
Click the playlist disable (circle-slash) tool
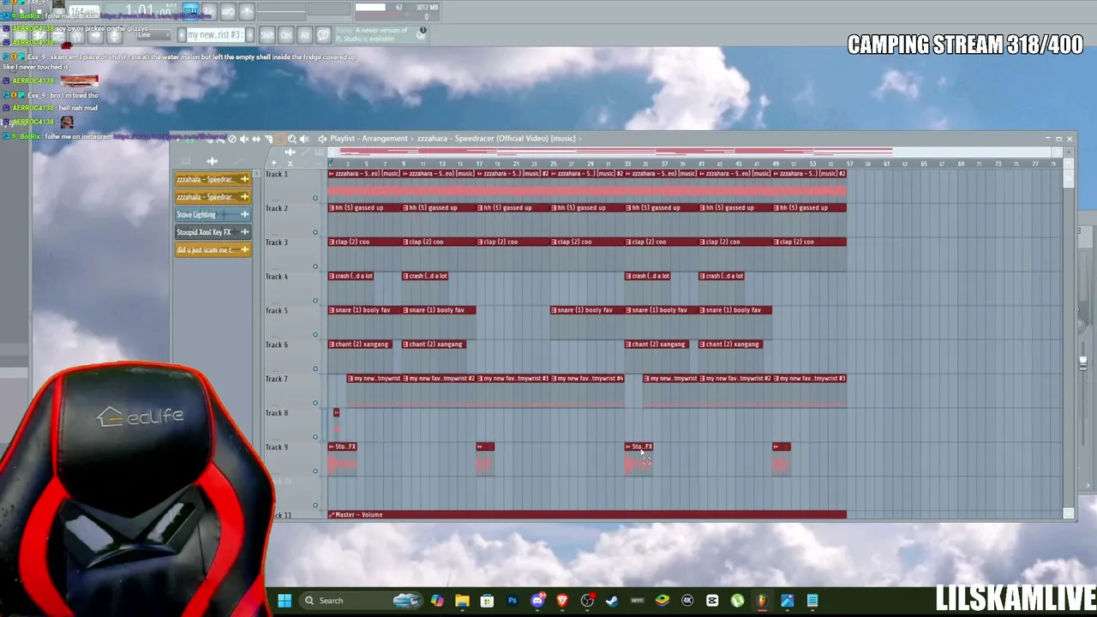(231, 139)
